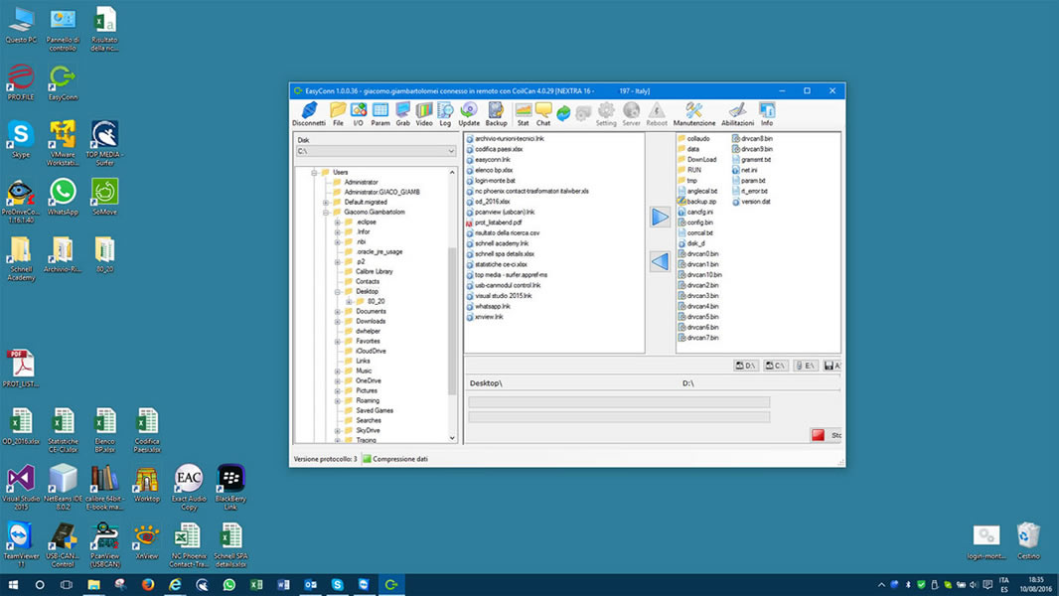Open the Video toolbar icon
The image size is (1059, 596).
(424, 114)
